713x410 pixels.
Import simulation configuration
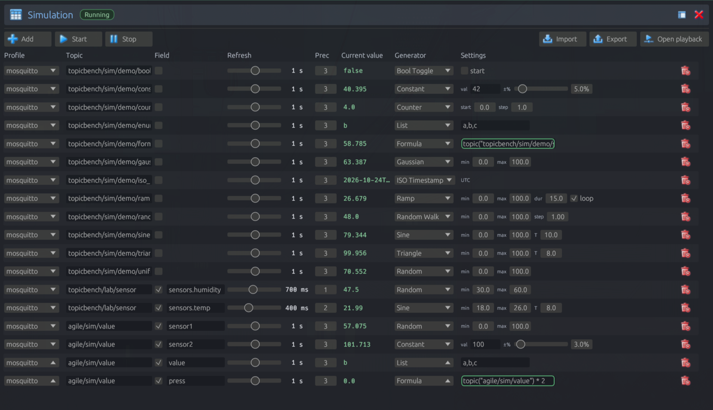(x=562, y=39)
